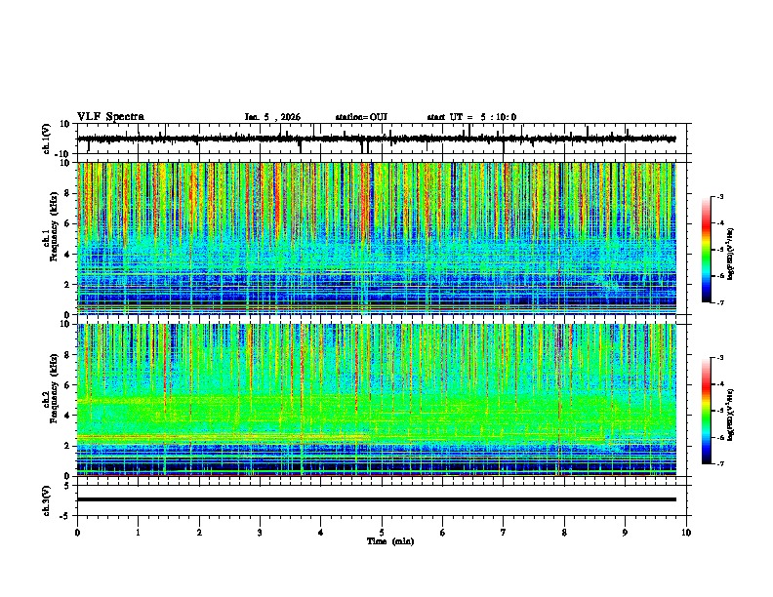Click time axis tick label "7"
This screenshot has width=773, height=597.
click(x=504, y=533)
